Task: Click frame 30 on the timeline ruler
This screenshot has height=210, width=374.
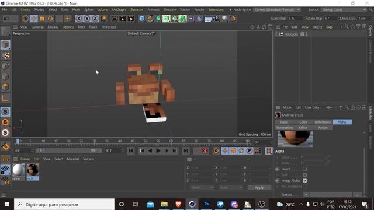Action: coord(95,141)
